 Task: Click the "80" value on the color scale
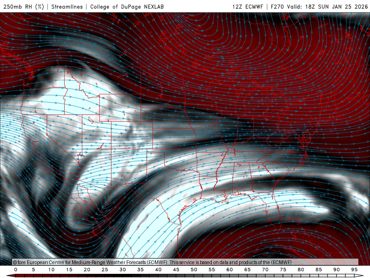tap(301, 270)
